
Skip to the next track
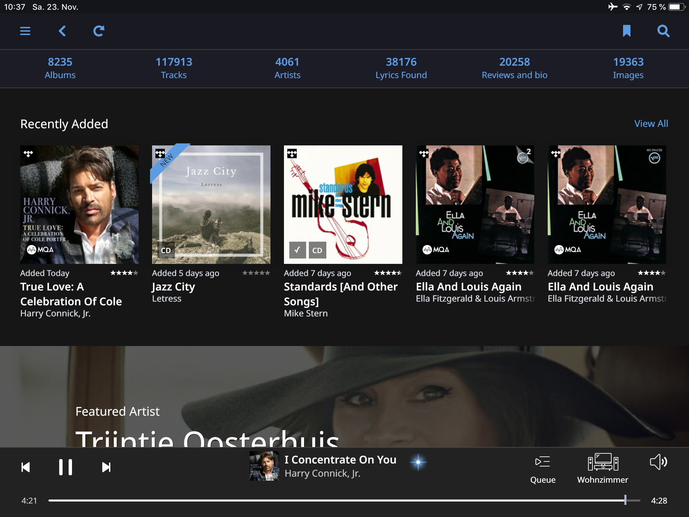coord(106,467)
